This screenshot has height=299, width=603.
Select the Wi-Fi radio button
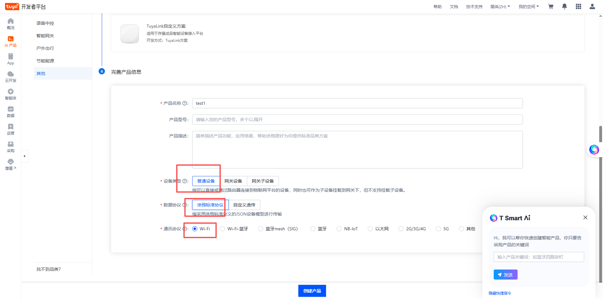tap(195, 229)
